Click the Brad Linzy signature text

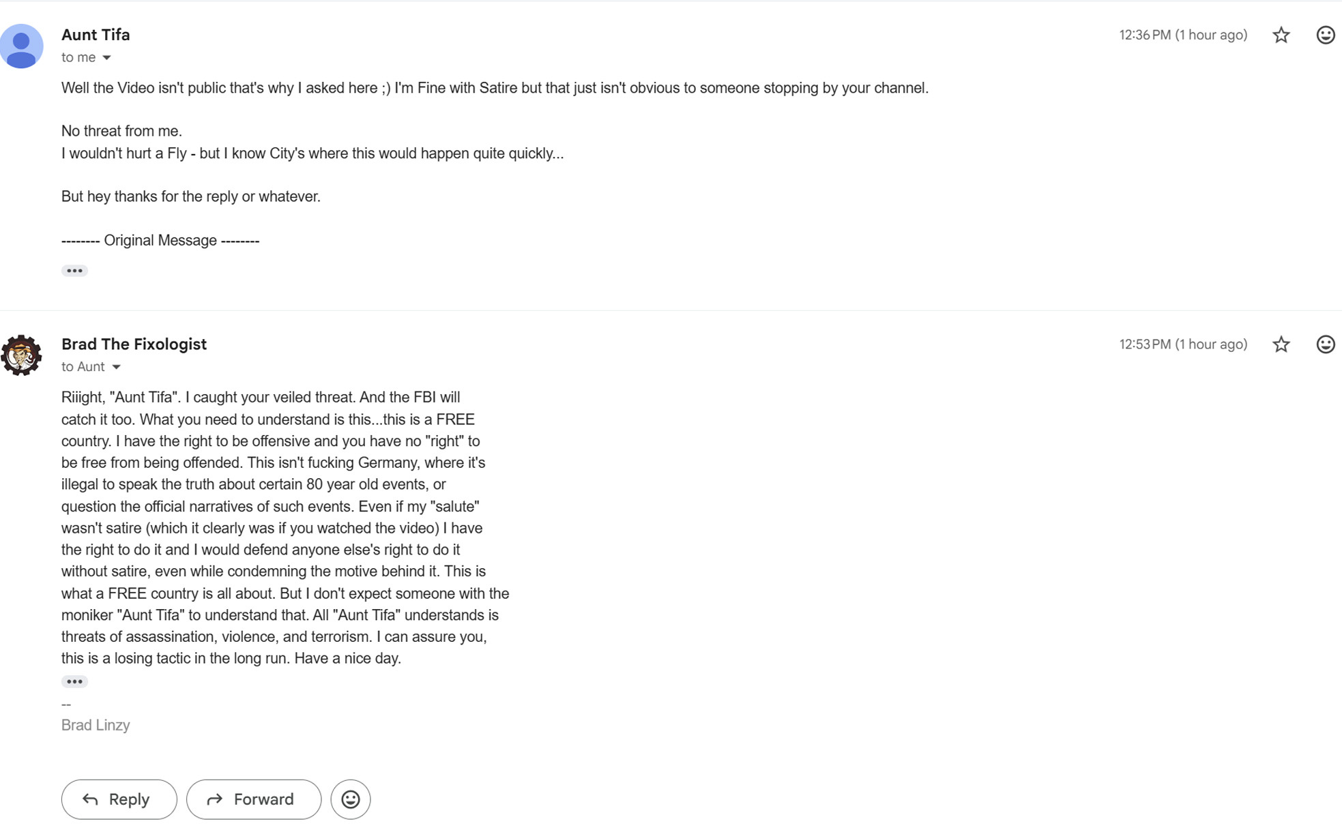[x=96, y=725]
